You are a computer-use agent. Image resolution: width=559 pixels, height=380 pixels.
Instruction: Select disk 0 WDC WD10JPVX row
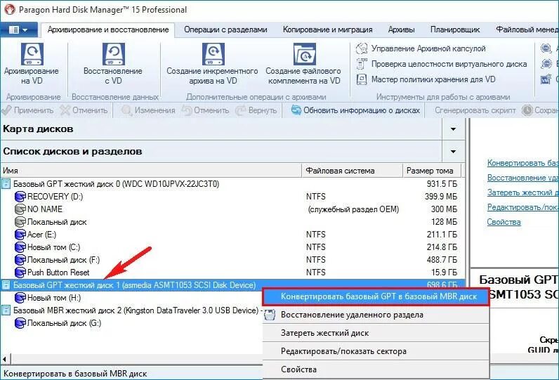232,184
